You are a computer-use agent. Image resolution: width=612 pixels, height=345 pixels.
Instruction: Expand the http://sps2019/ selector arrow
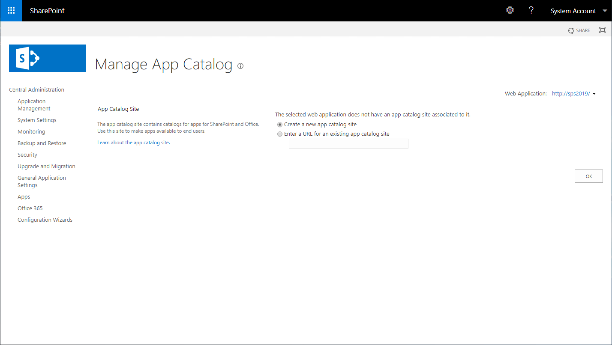594,93
